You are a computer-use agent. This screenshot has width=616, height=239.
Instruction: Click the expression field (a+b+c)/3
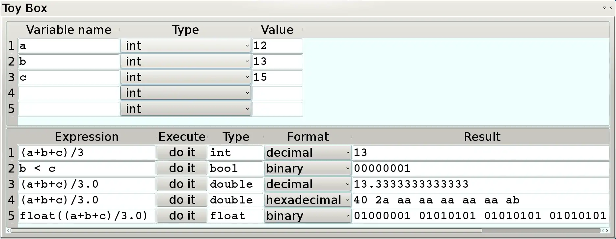[87, 152]
